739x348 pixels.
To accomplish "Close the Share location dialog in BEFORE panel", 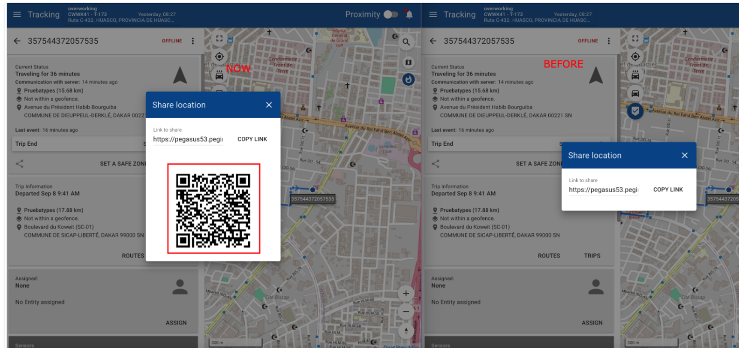I will point(684,155).
